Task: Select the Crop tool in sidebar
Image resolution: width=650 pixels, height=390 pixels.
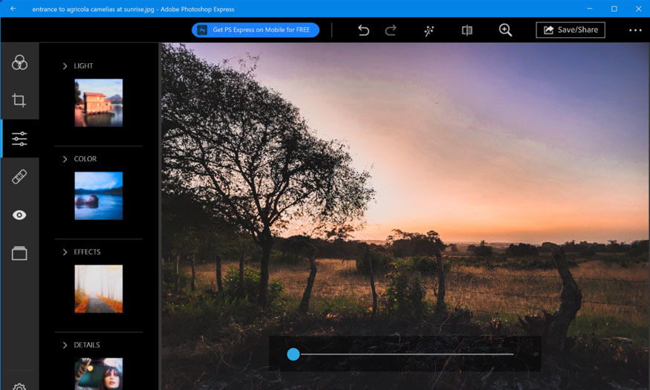Action: tap(19, 100)
